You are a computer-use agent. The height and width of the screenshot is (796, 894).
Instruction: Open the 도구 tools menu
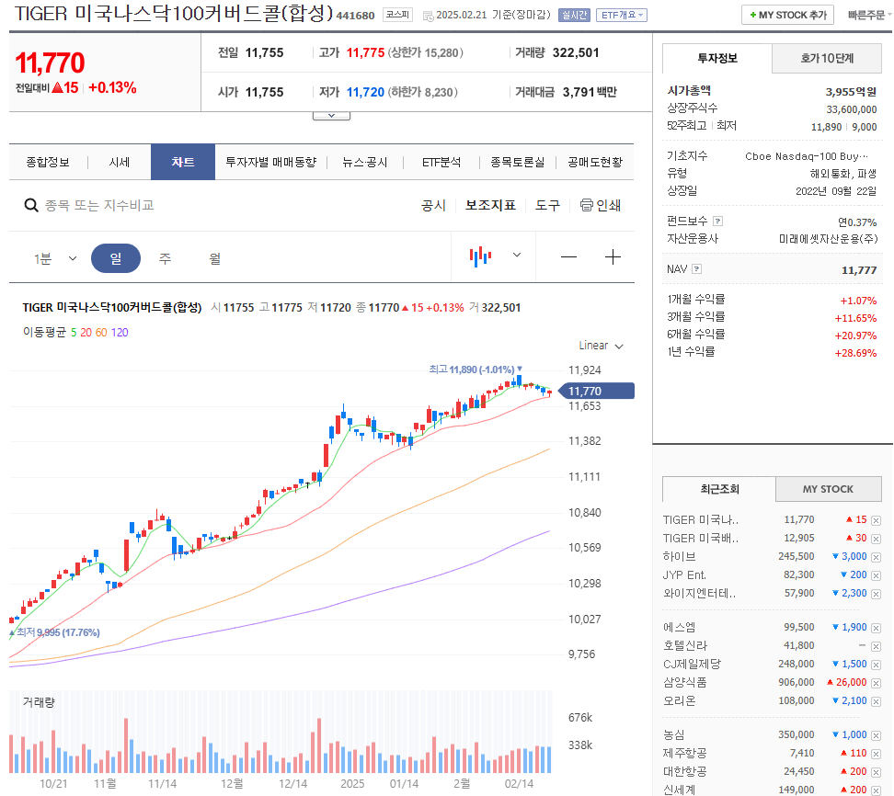coord(547,205)
